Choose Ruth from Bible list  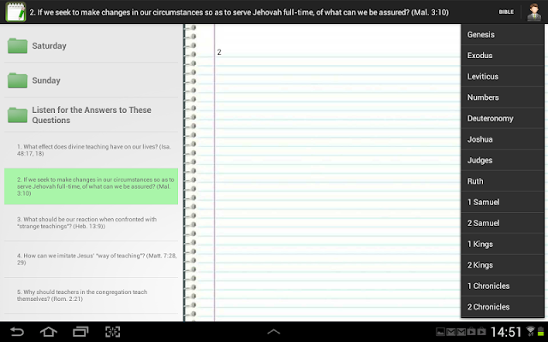(503, 180)
